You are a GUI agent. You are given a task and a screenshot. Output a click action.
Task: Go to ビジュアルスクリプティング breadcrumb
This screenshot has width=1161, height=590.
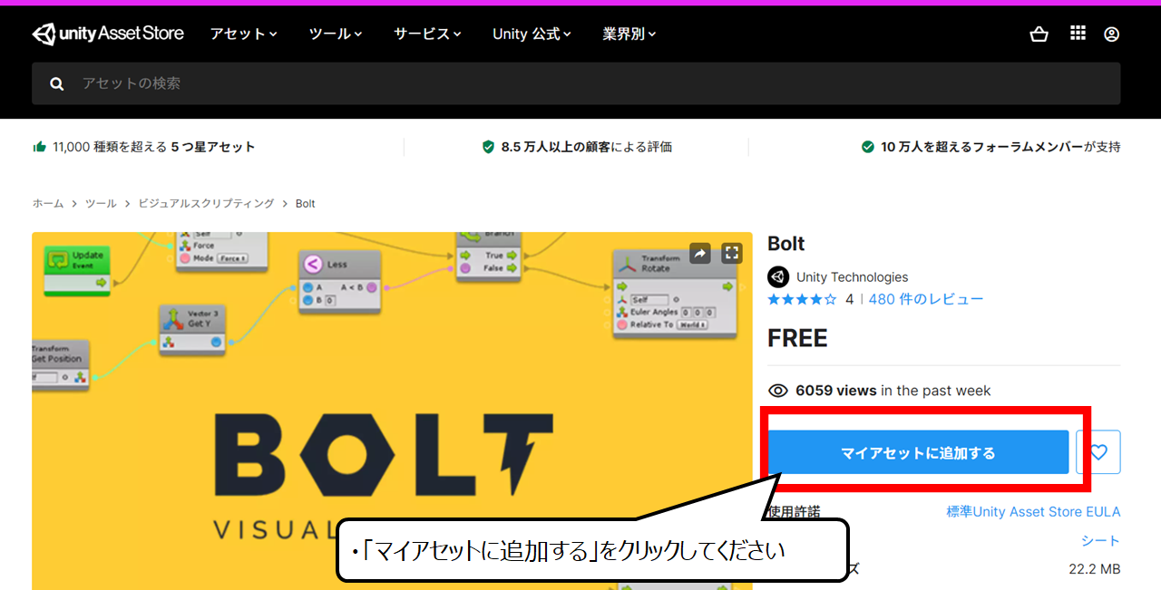click(x=206, y=204)
